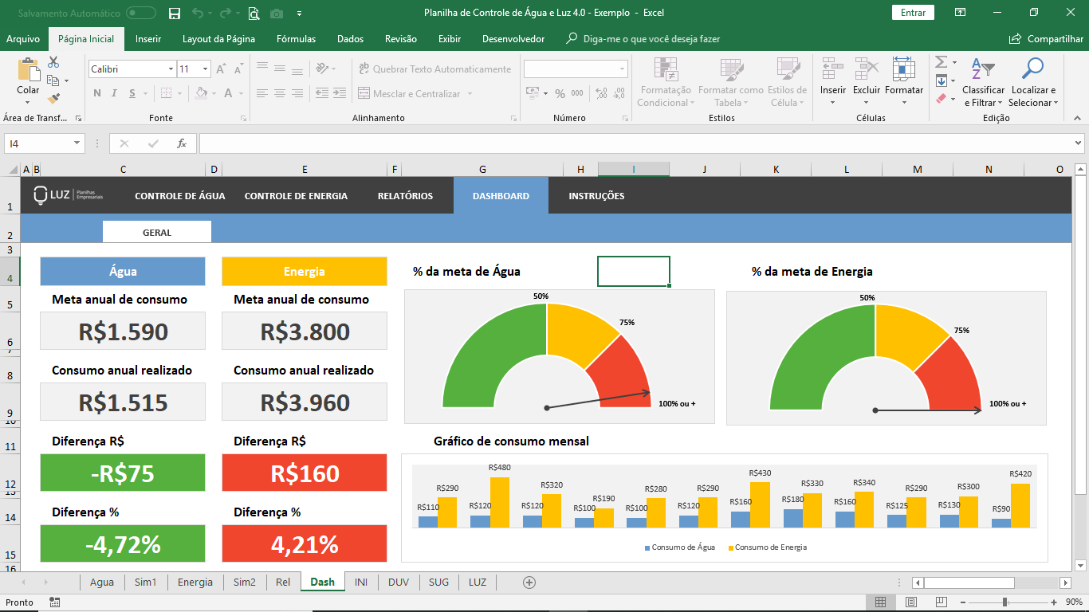The width and height of the screenshot is (1089, 612).
Task: Click the zoom slider handle in status bar
Action: pyautogui.click(x=1005, y=602)
